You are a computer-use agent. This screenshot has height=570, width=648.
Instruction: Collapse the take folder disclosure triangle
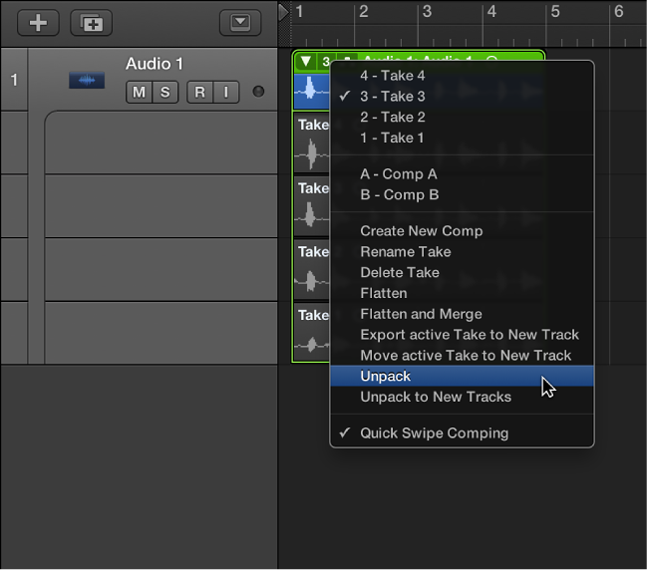(x=305, y=62)
